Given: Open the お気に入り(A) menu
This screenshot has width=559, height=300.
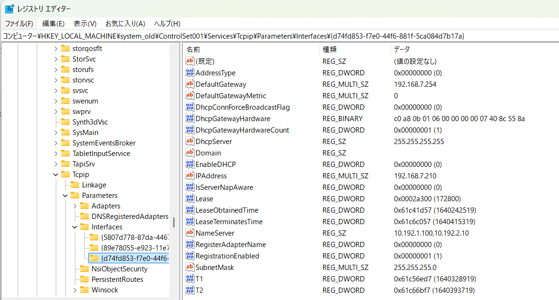Looking at the screenshot, I should 125,23.
